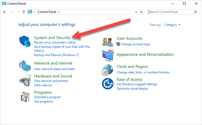Open the System and Security shield icon
The width and height of the screenshot is (202, 125).
click(25, 41)
